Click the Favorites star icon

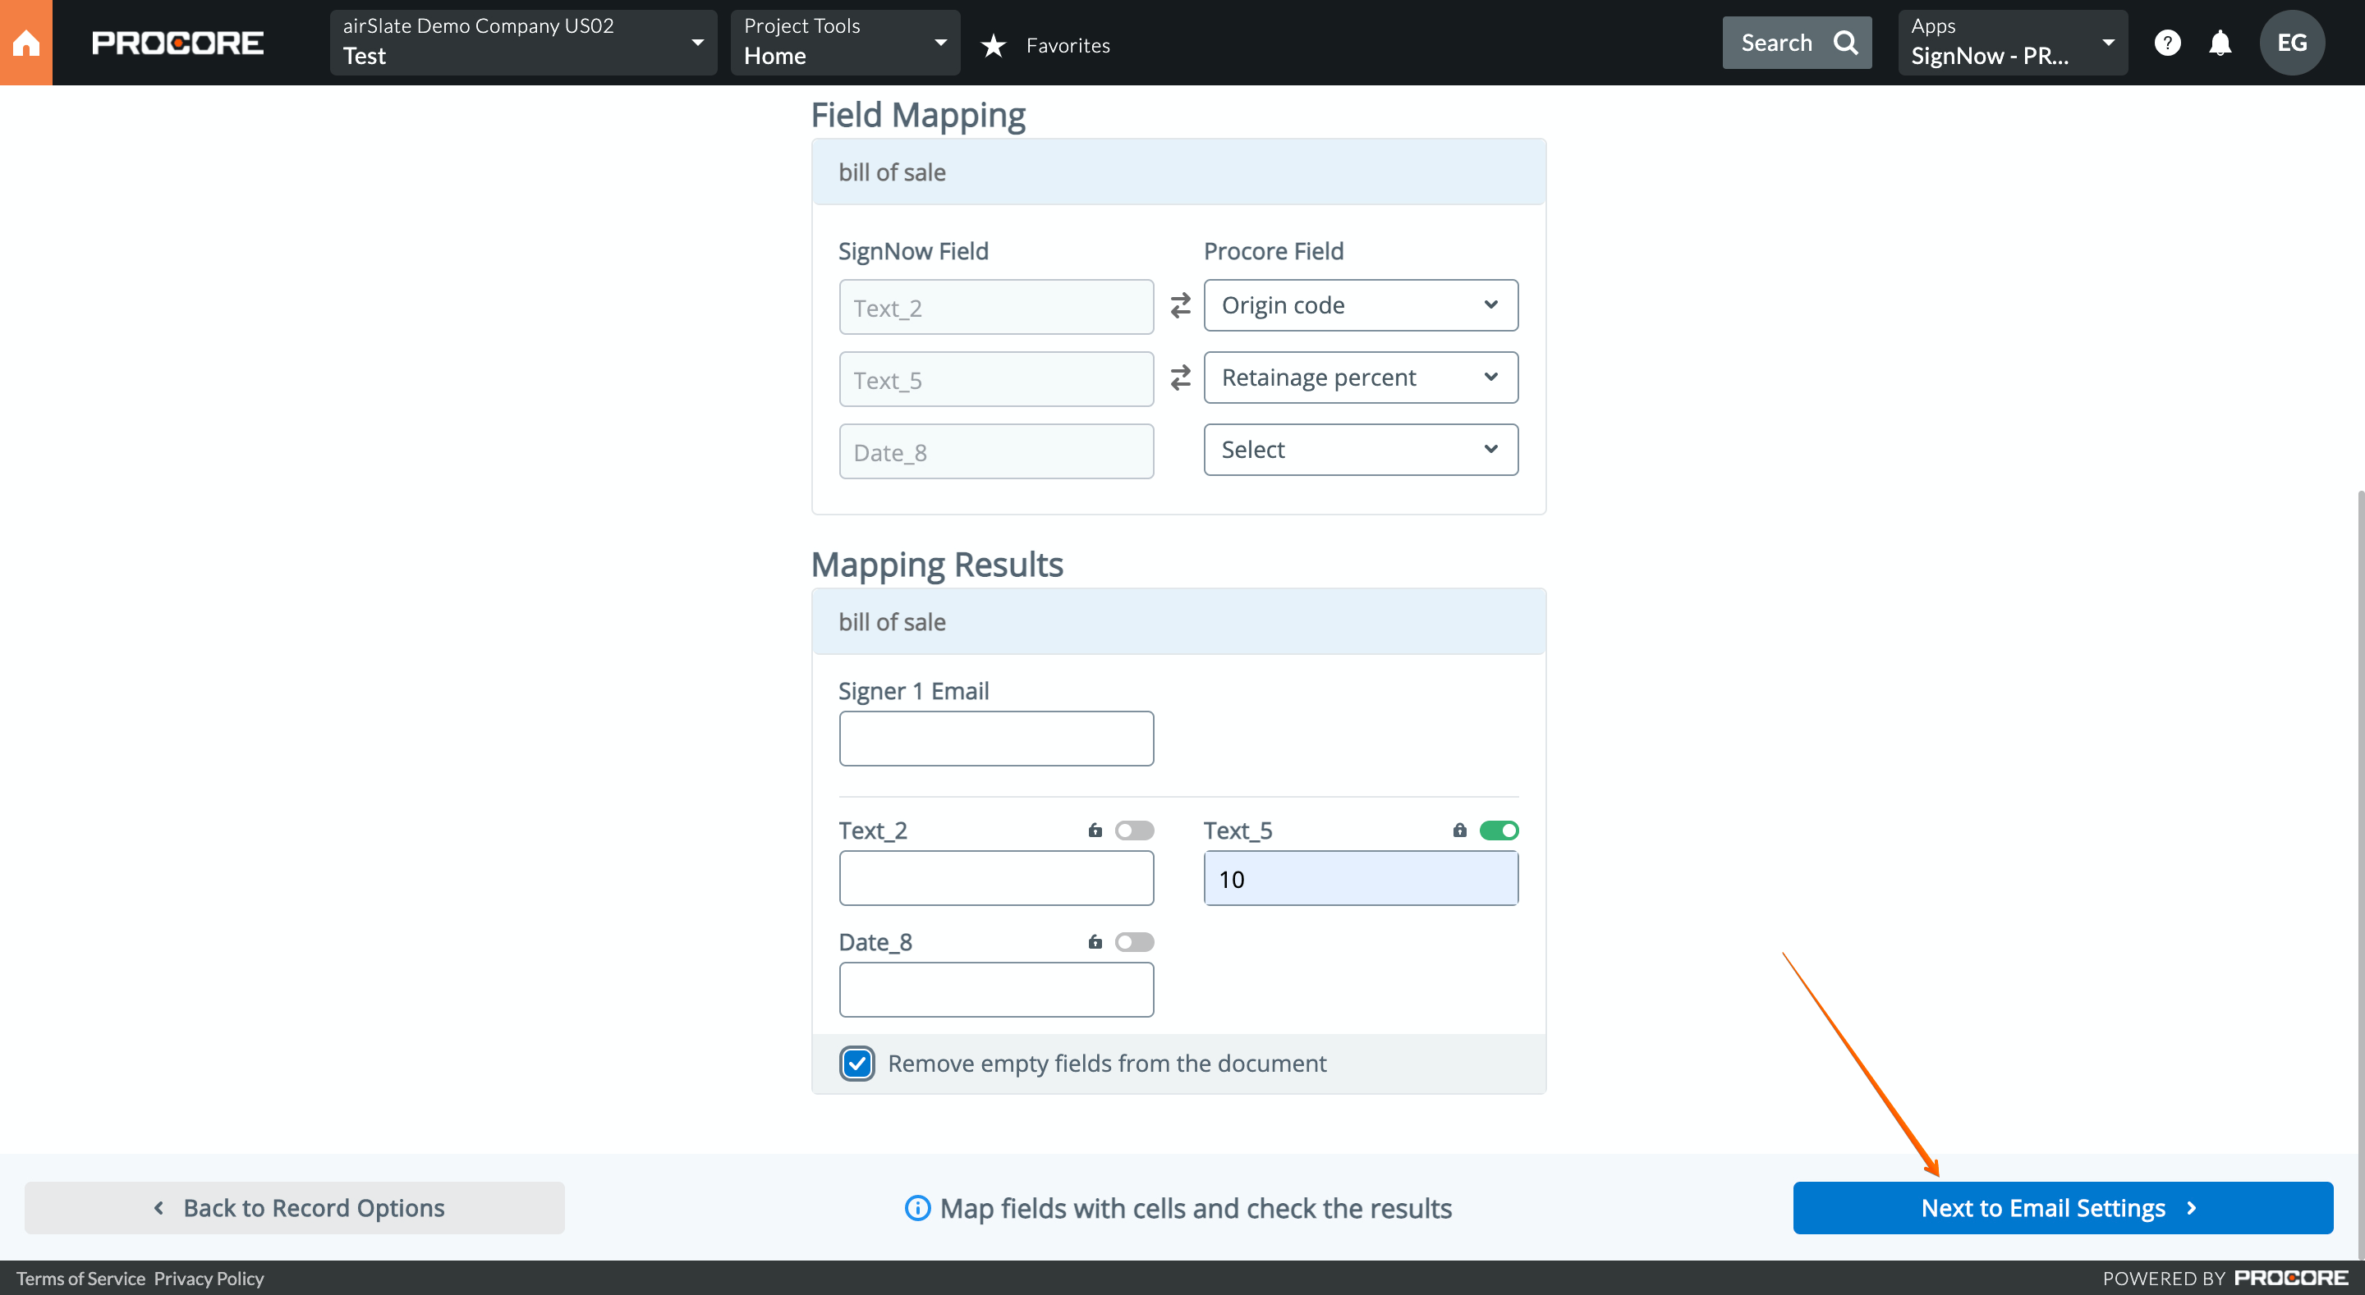994,45
